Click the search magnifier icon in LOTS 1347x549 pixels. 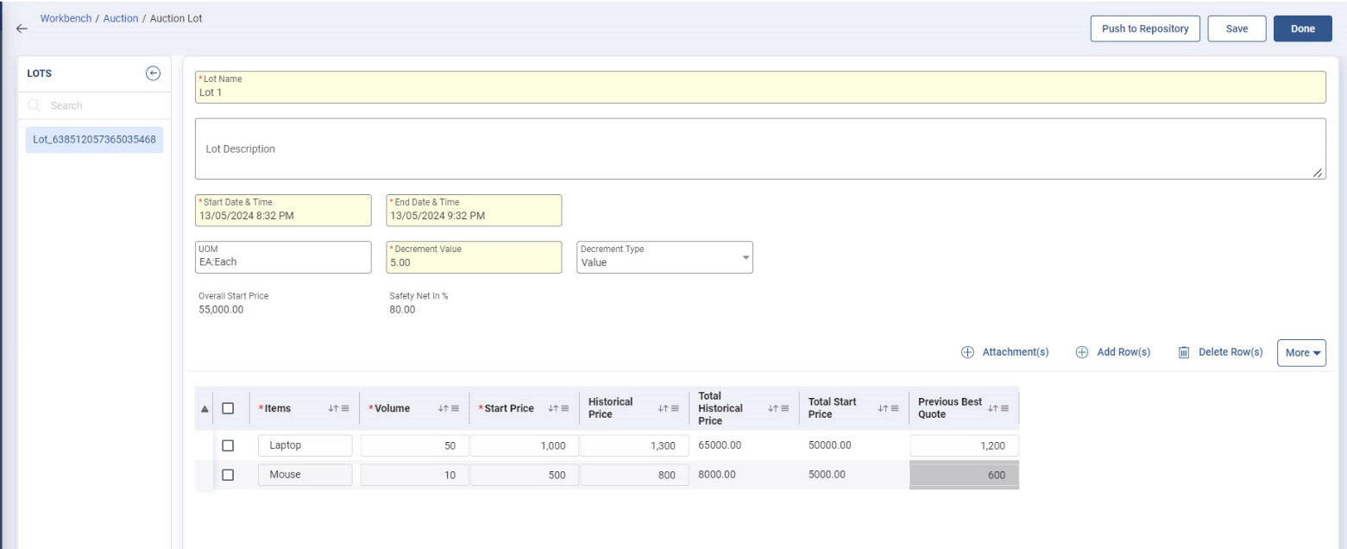35,105
